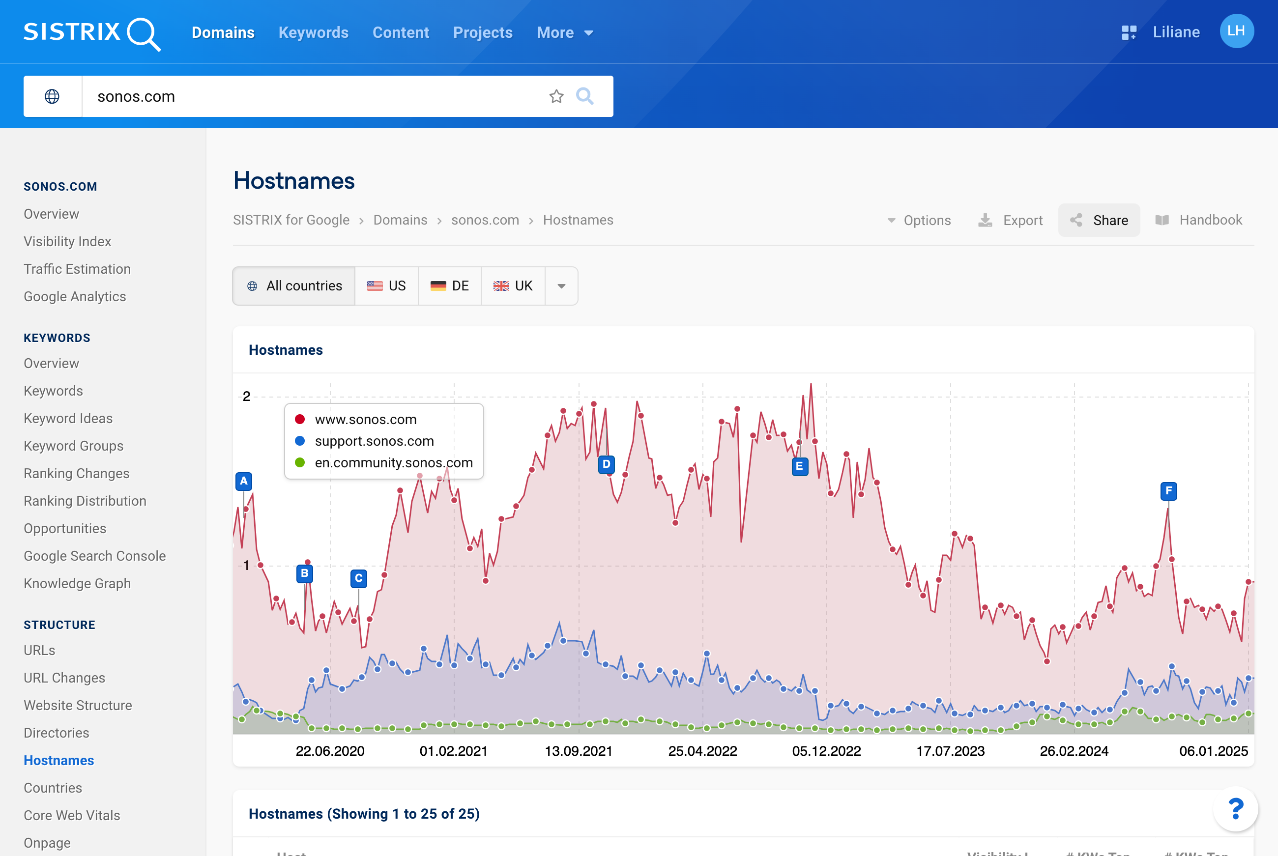
Task: Expand the additional countries dropdown arrow
Action: (561, 286)
